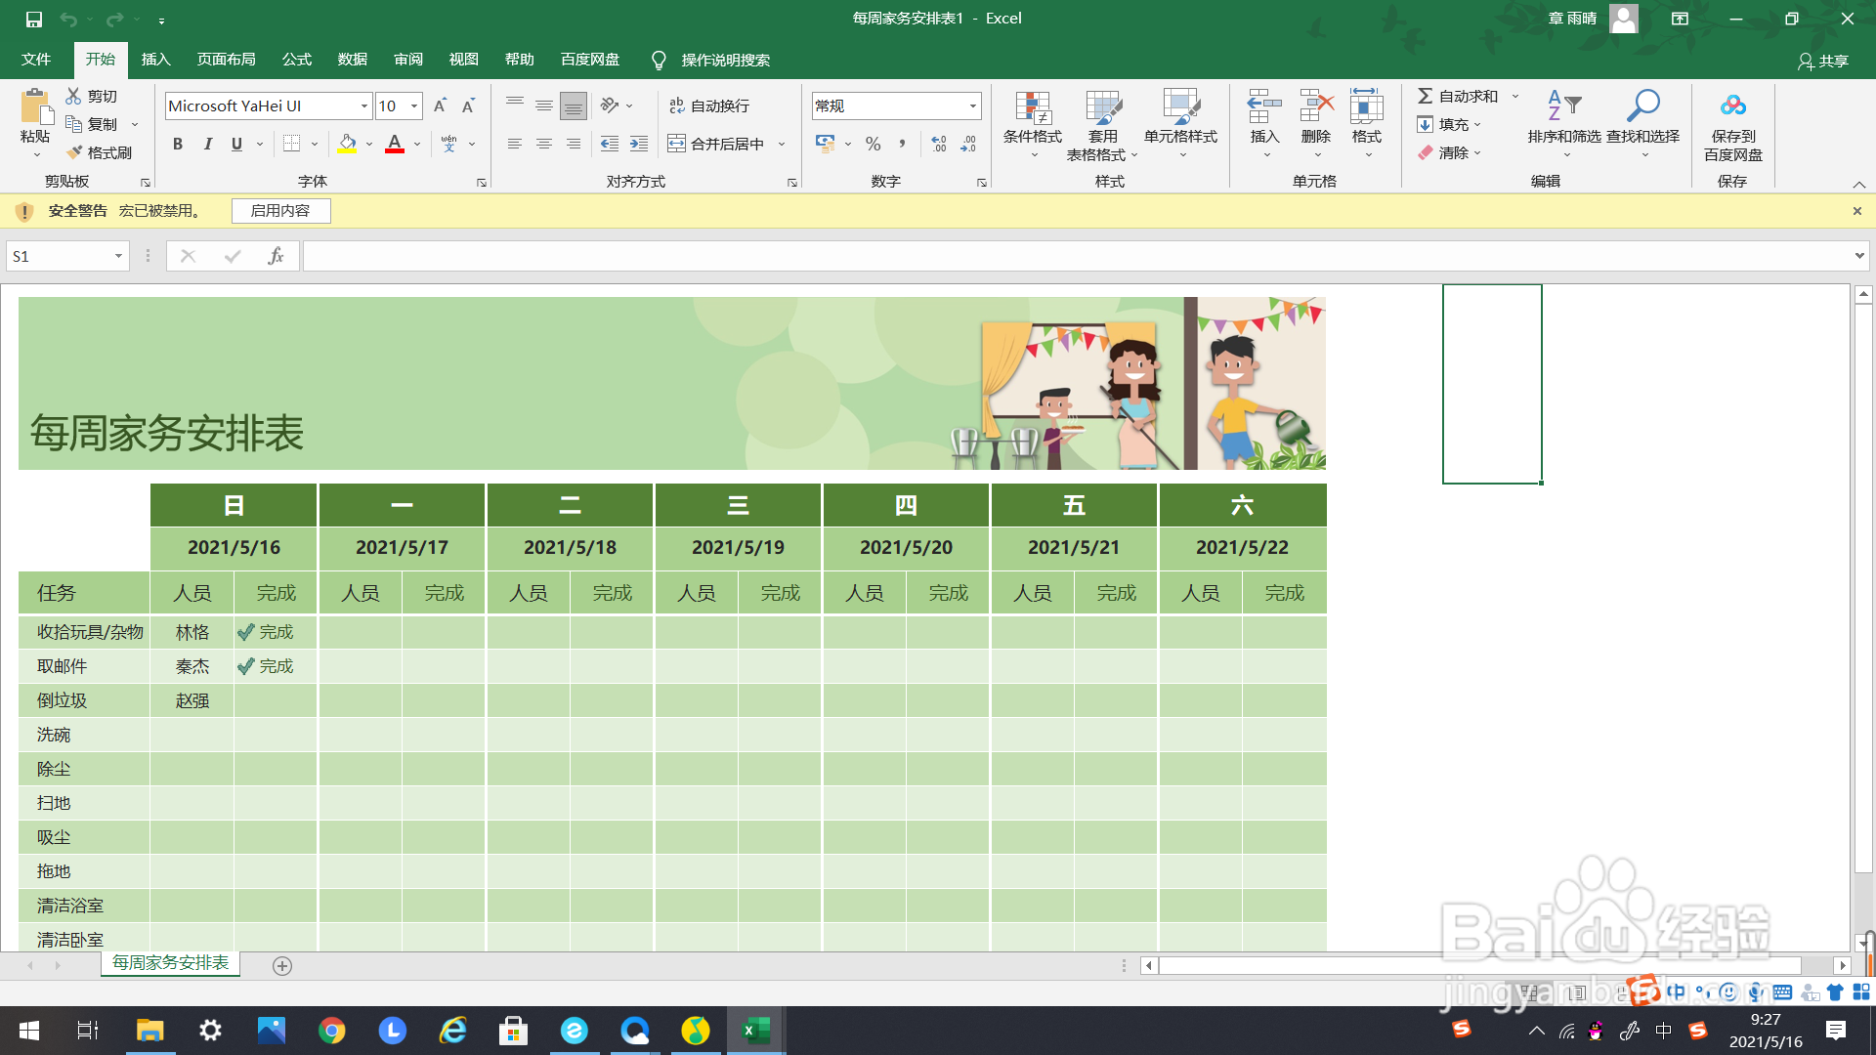This screenshot has height=1055, width=1876.
Task: Toggle Wrap Text option
Action: [709, 105]
